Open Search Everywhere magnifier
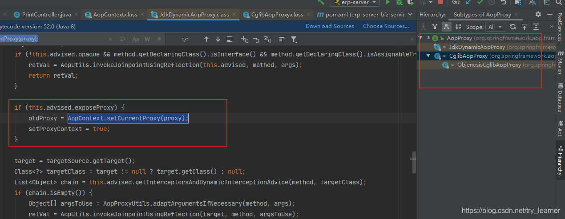 pyautogui.click(x=559, y=3)
